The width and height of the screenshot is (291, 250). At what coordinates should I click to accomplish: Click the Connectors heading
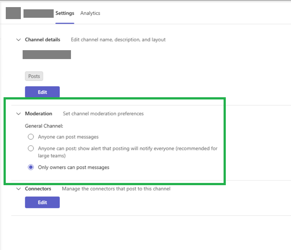click(38, 189)
